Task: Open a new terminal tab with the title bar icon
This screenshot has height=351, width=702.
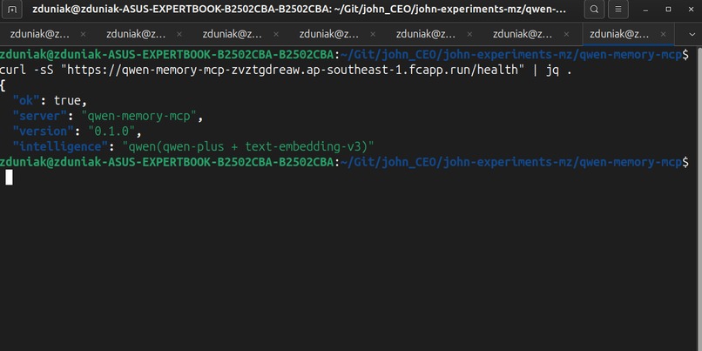Action: [x=12, y=9]
